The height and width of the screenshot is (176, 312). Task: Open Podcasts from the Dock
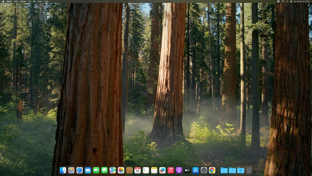point(179,170)
